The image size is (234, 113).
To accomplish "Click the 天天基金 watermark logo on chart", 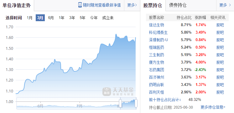I will [118, 91].
